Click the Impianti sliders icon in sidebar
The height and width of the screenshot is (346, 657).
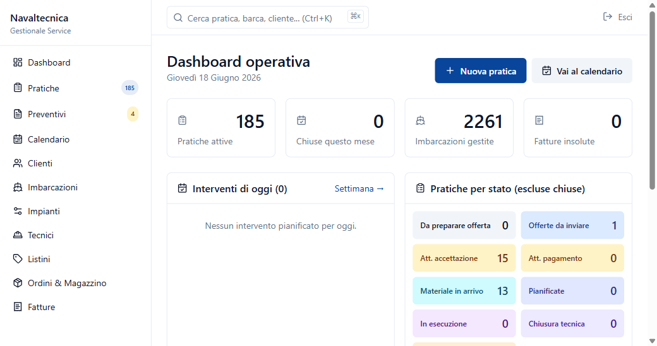(x=18, y=211)
